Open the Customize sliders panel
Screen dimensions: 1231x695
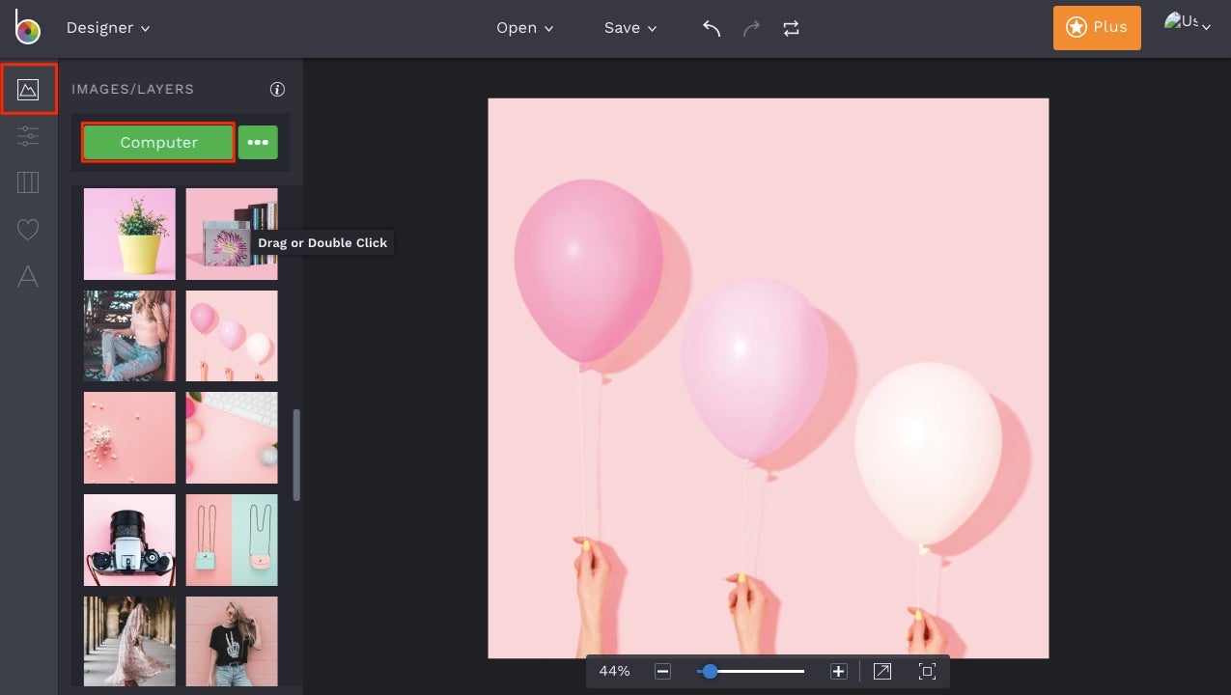click(x=28, y=135)
